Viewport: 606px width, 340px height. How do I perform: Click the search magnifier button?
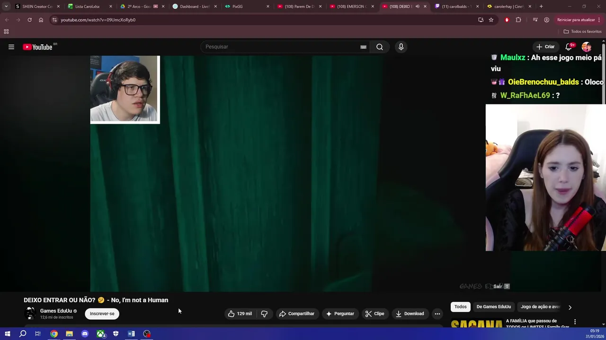click(x=380, y=47)
